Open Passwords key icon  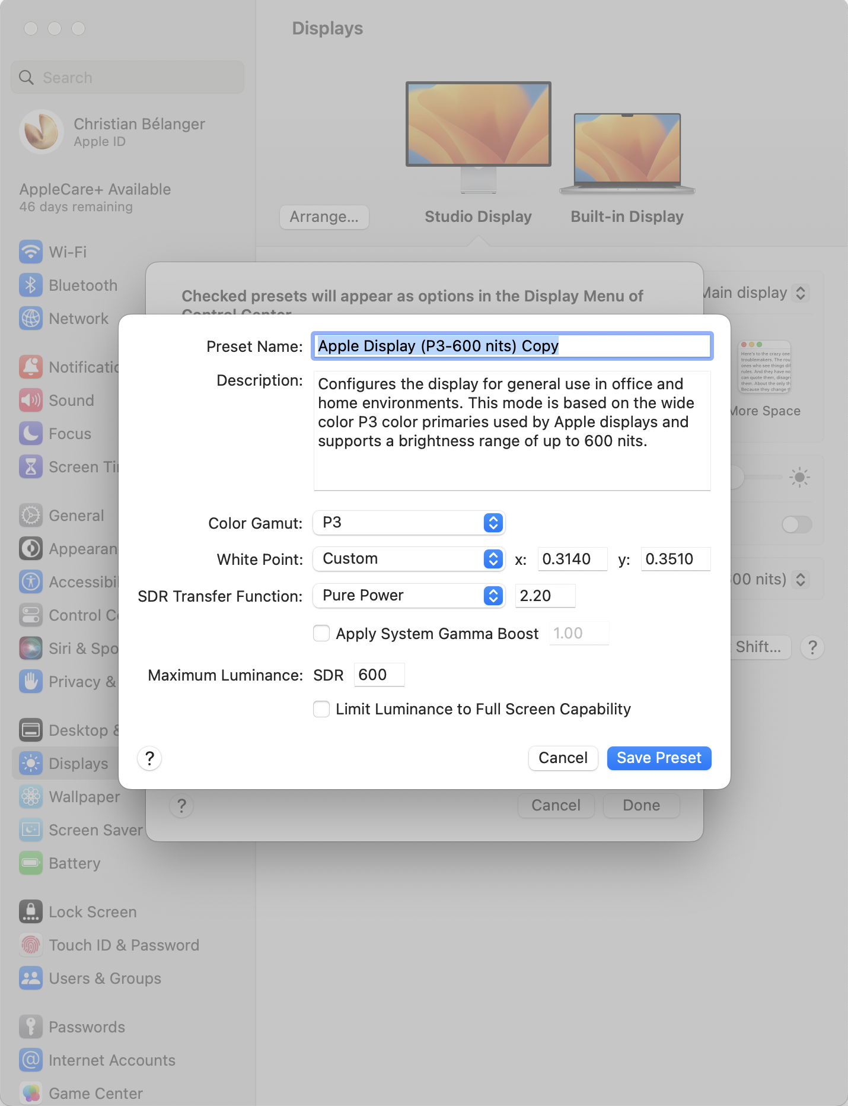pos(31,1027)
